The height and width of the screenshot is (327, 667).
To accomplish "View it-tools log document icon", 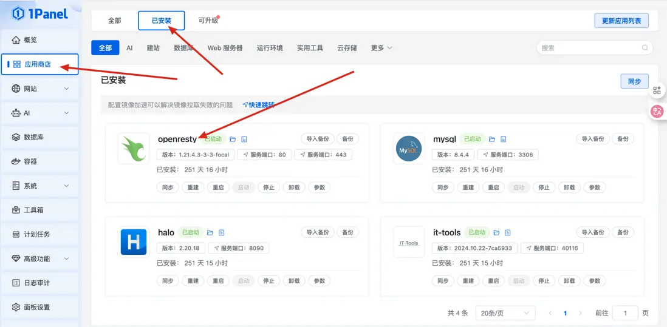I will coord(508,232).
